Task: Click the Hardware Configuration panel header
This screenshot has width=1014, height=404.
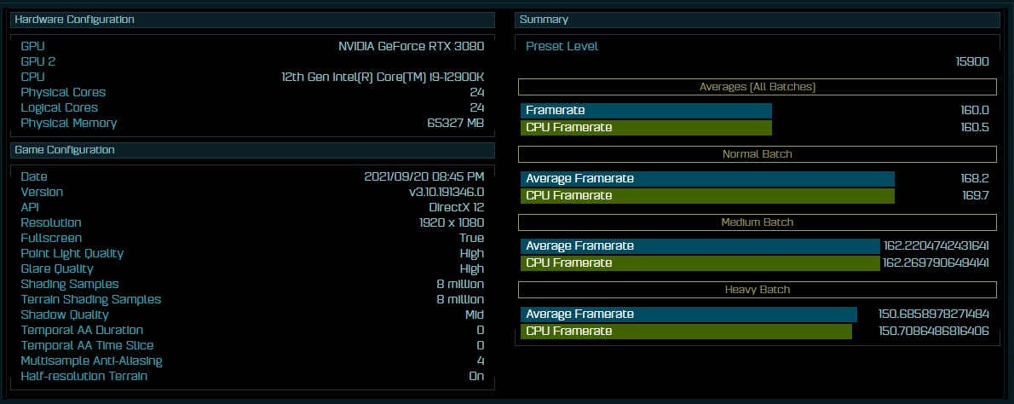Action: [252, 20]
